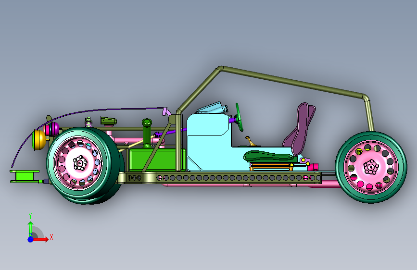This screenshot has width=417, height=270.
Task: Select the green front bumper block
Action: pyautogui.click(x=25, y=176)
